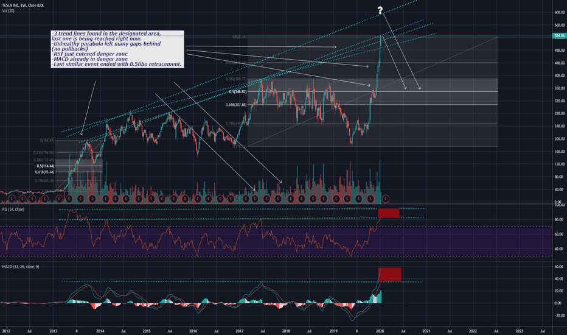The height and width of the screenshot is (335, 567).
Task: Open the TESLA INC, 1W, Cboe BZX symbol title
Action: pos(23,5)
